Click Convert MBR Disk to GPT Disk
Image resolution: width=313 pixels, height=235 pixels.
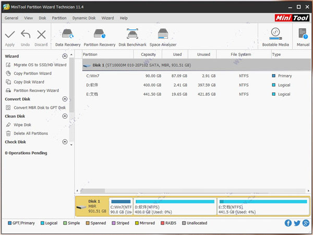tap(40, 108)
